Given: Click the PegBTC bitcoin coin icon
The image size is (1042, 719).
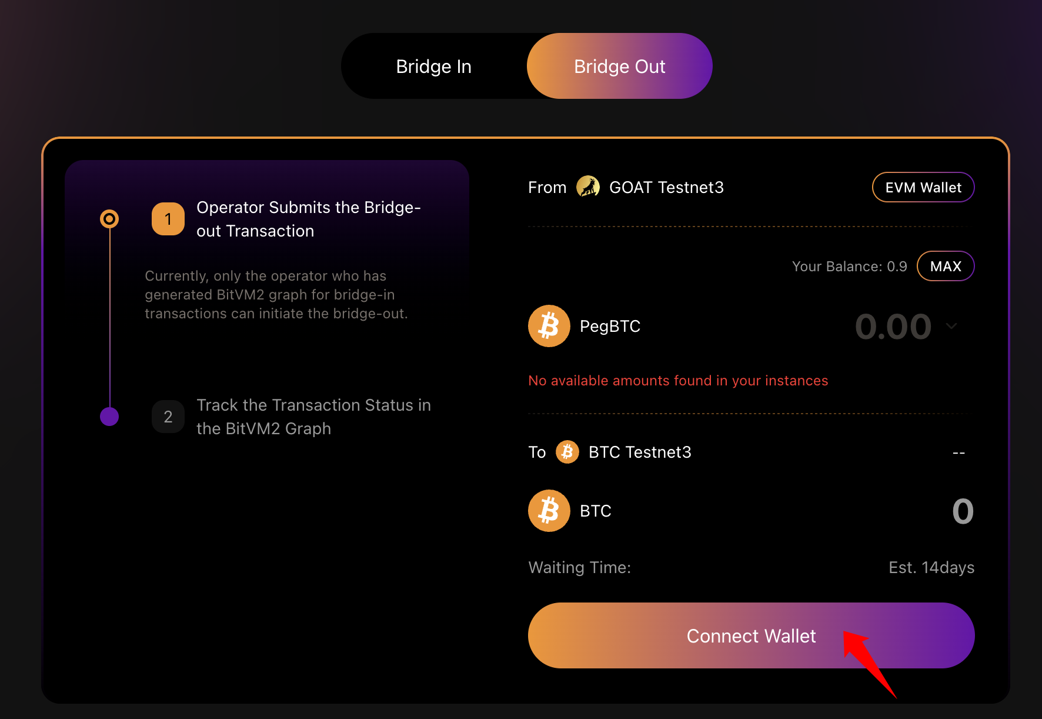Looking at the screenshot, I should pyautogui.click(x=549, y=326).
